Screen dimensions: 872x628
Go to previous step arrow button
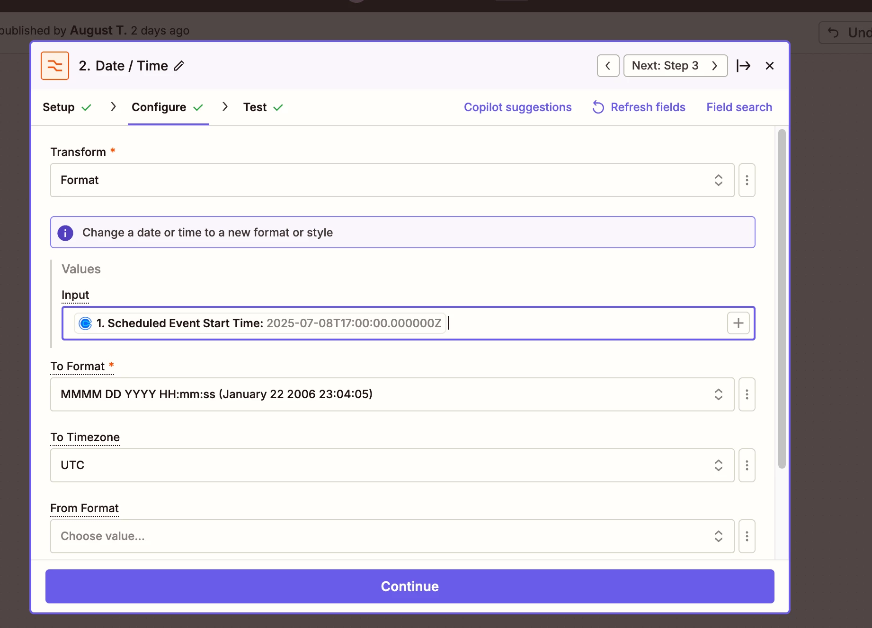point(608,66)
